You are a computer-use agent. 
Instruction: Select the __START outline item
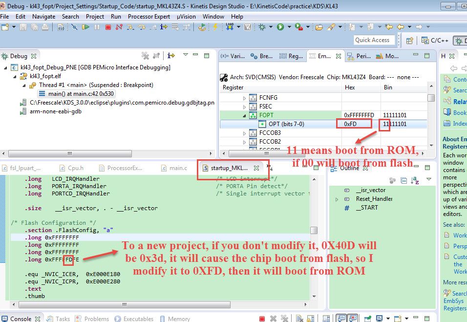(367, 208)
